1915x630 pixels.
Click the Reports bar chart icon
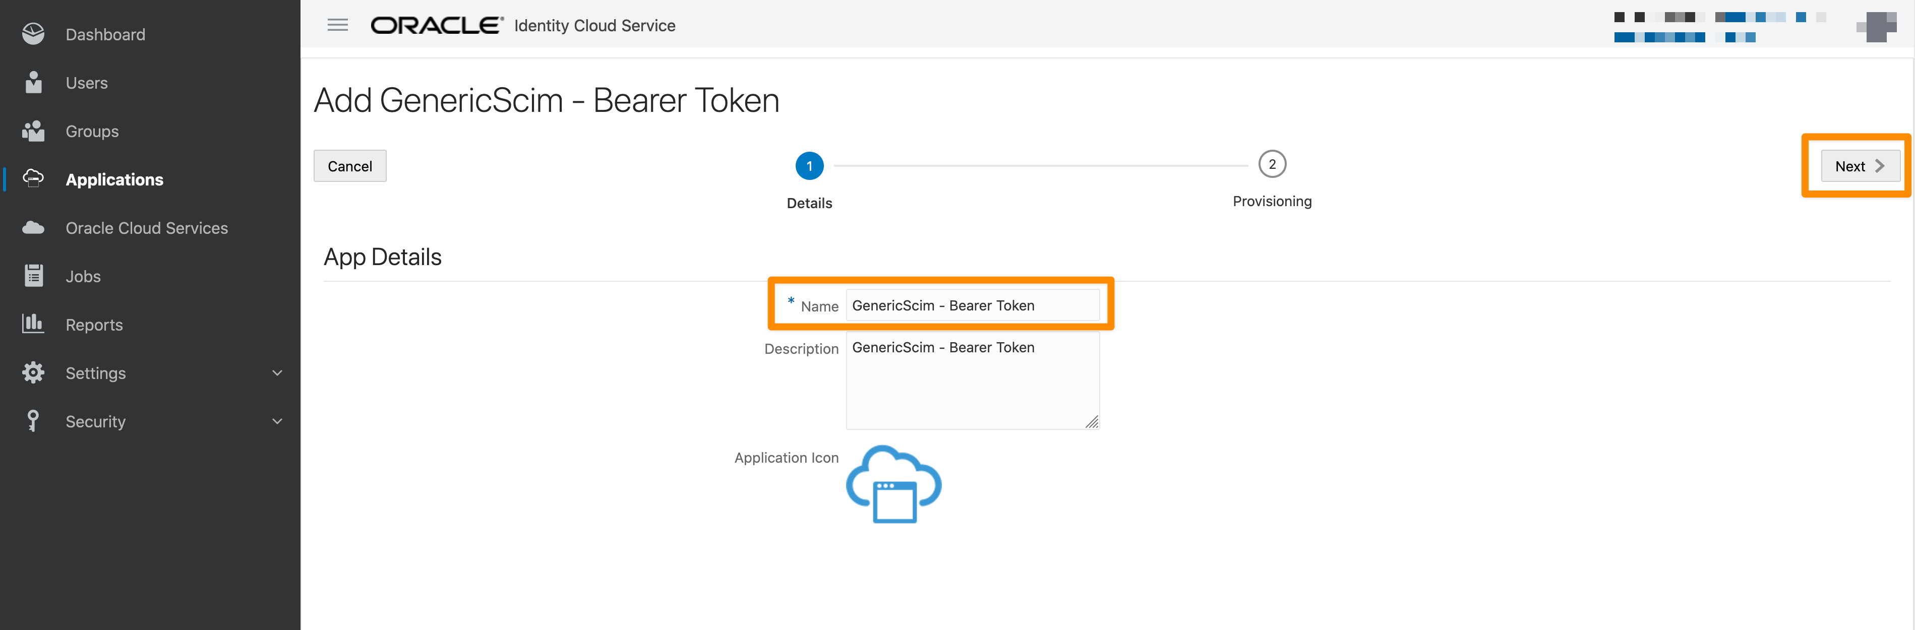pos(33,324)
